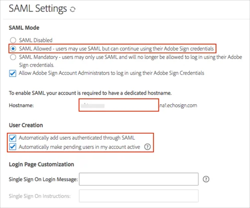The width and height of the screenshot is (250, 208).
Task: Click the Single Sign On Instructions label
Action: pyautogui.click(x=40, y=196)
